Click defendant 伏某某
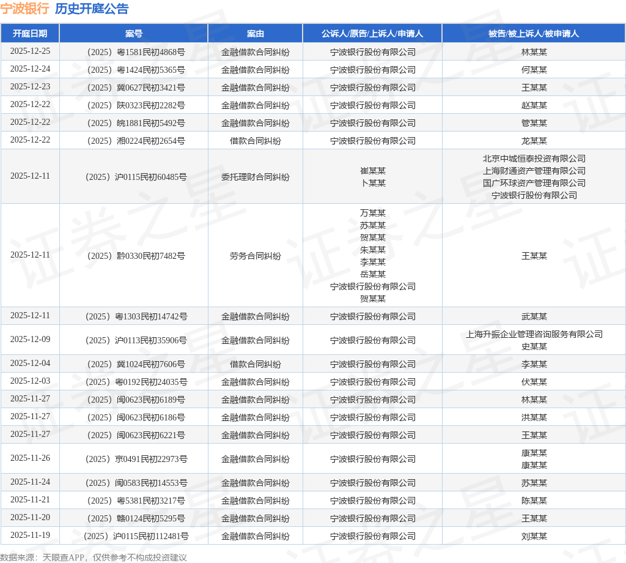 tap(534, 382)
